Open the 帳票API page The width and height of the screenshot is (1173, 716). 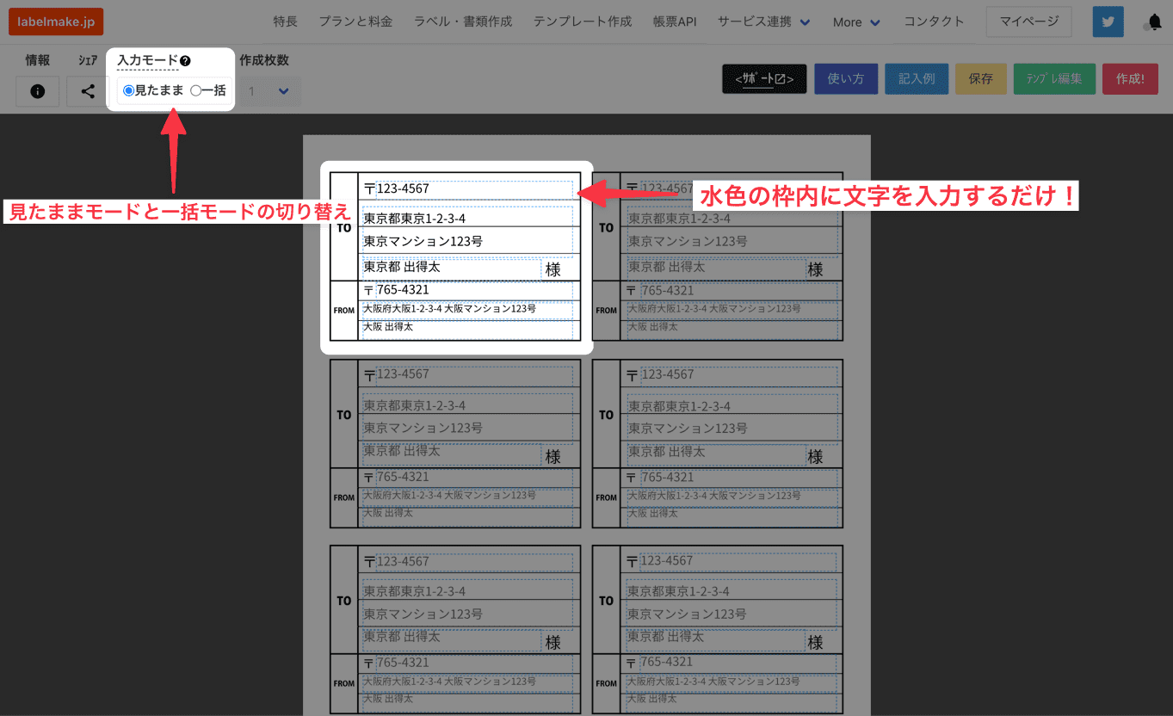tap(676, 21)
